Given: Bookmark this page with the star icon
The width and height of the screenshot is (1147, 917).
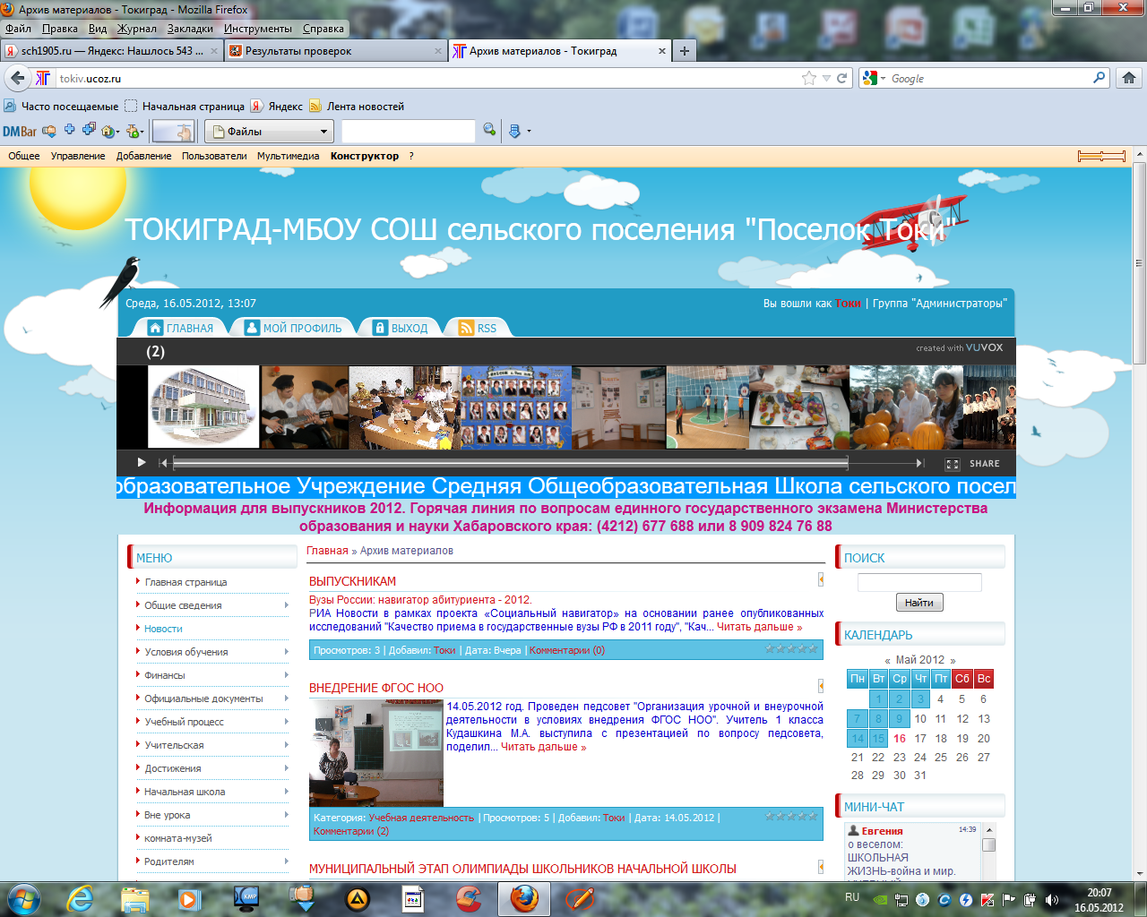Looking at the screenshot, I should click(809, 78).
